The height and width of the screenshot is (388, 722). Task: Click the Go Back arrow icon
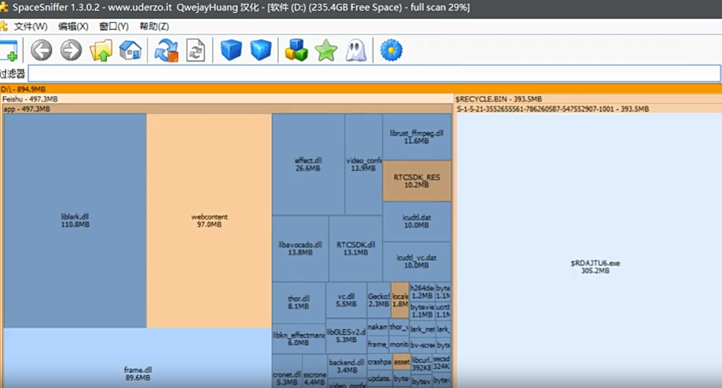click(41, 50)
